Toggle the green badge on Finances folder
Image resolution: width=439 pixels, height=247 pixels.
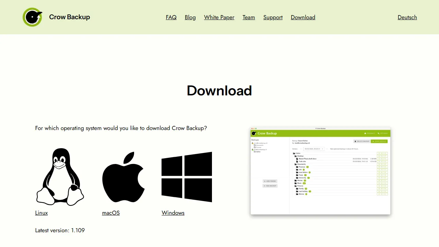click(x=307, y=167)
